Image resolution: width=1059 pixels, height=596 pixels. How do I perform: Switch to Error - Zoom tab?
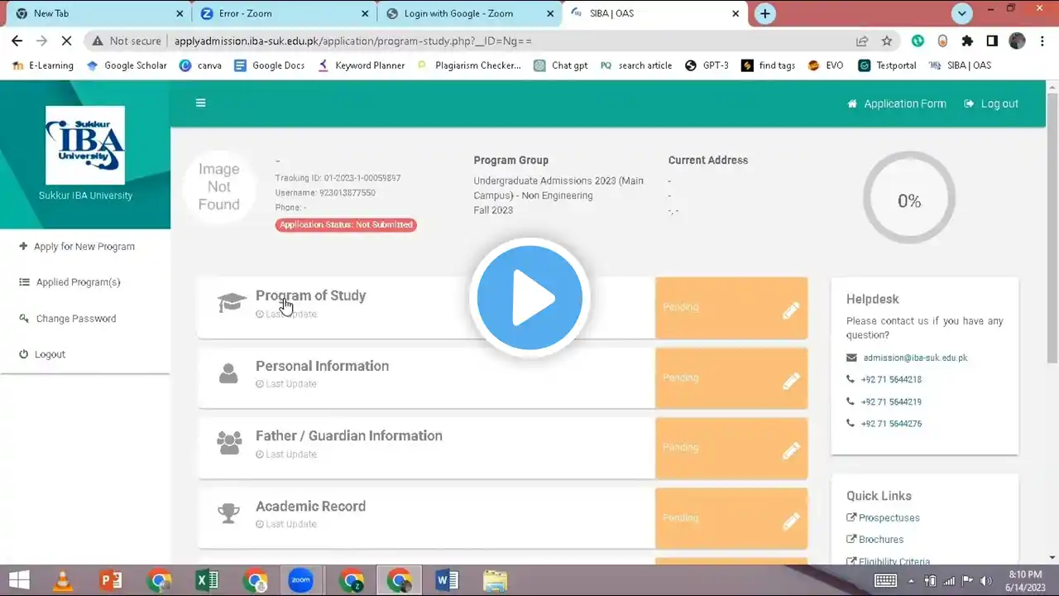tap(286, 13)
